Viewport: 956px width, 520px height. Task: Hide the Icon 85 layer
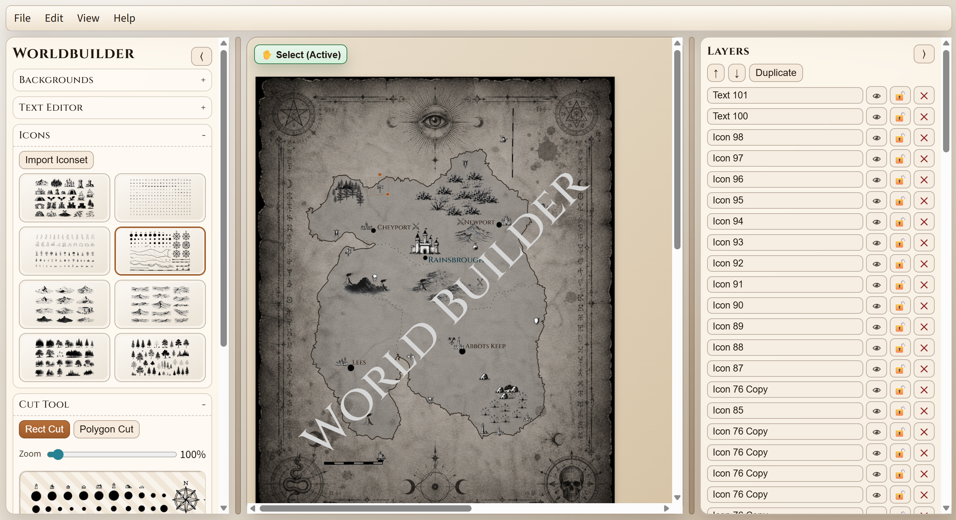(876, 411)
